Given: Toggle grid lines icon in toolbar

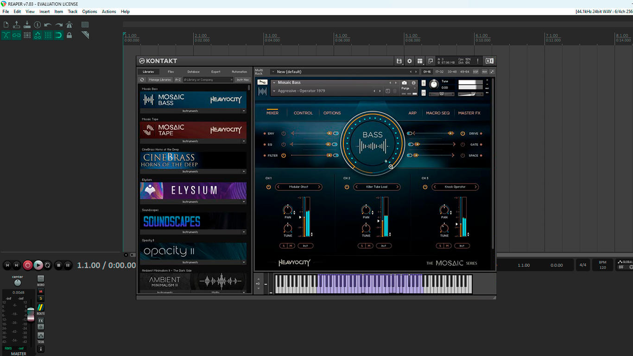Looking at the screenshot, I should 48,35.
